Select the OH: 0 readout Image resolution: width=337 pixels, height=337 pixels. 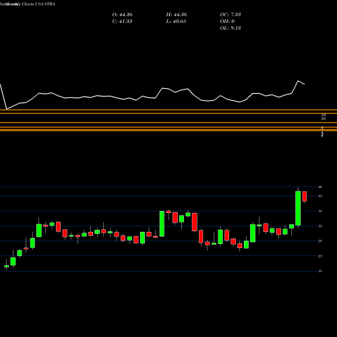point(227,22)
